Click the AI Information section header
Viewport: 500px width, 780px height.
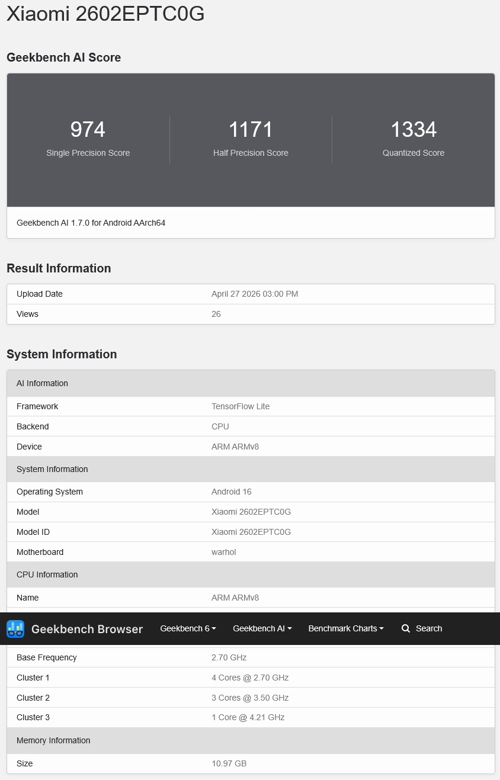251,383
